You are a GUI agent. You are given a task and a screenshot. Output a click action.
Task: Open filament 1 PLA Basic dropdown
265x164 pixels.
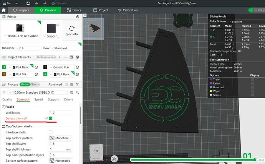(20, 67)
